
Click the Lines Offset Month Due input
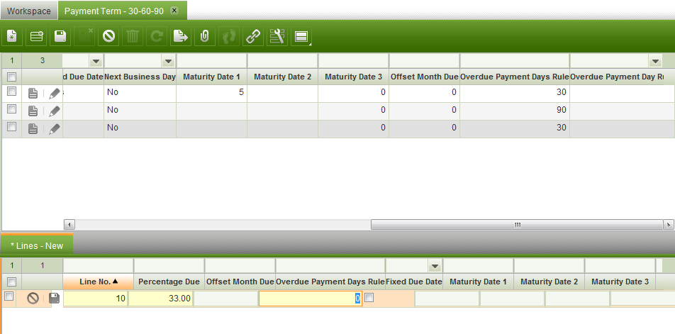(225, 299)
